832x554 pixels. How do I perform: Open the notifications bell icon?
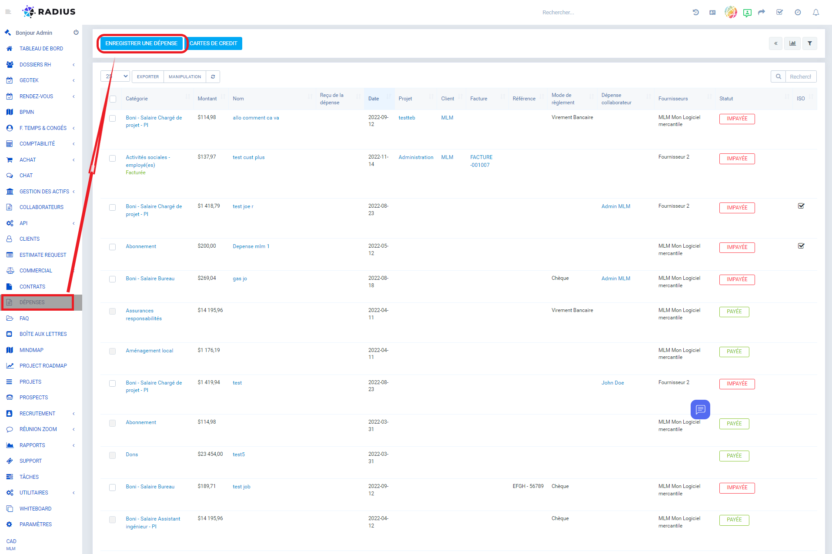point(816,12)
